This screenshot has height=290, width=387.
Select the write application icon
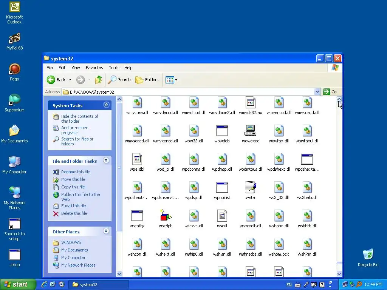tap(250, 187)
